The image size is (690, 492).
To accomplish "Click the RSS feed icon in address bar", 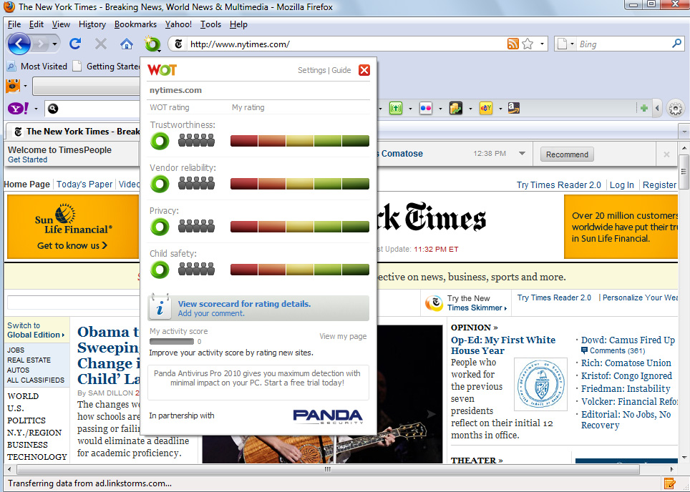I will coord(512,44).
